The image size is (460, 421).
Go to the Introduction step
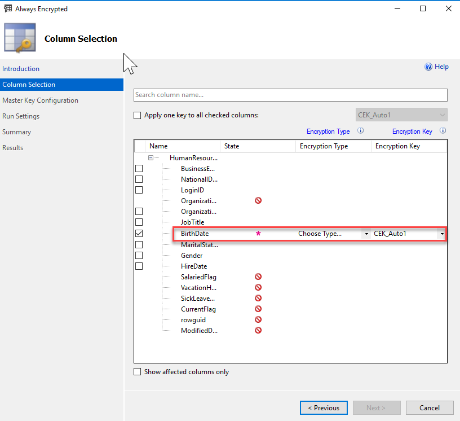pos(21,69)
